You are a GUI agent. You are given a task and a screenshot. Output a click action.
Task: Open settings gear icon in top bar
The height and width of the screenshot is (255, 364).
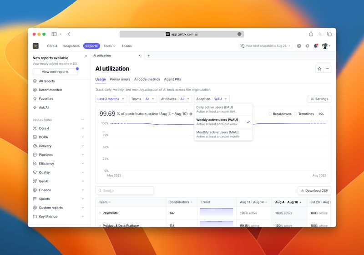[x=307, y=46]
